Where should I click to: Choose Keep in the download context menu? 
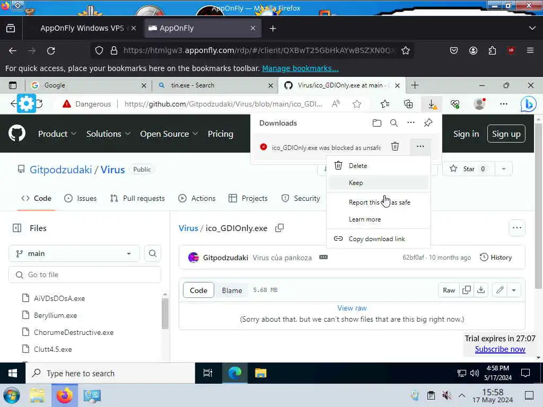[x=378, y=183]
